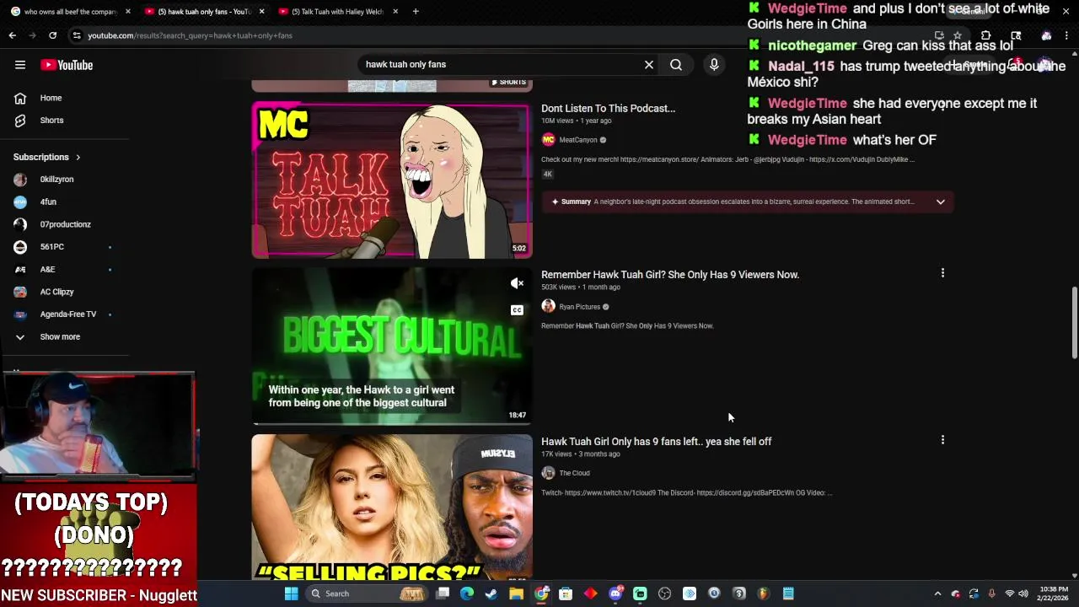Open More options for The Cloud video
Viewport: 1079px width, 607px height.
(x=942, y=440)
